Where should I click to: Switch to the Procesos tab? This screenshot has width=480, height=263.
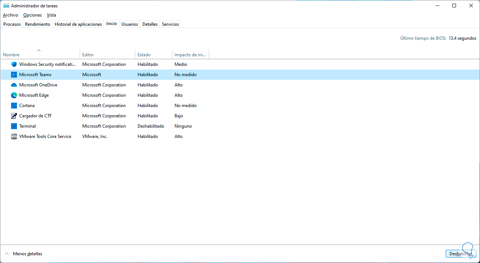(12, 24)
